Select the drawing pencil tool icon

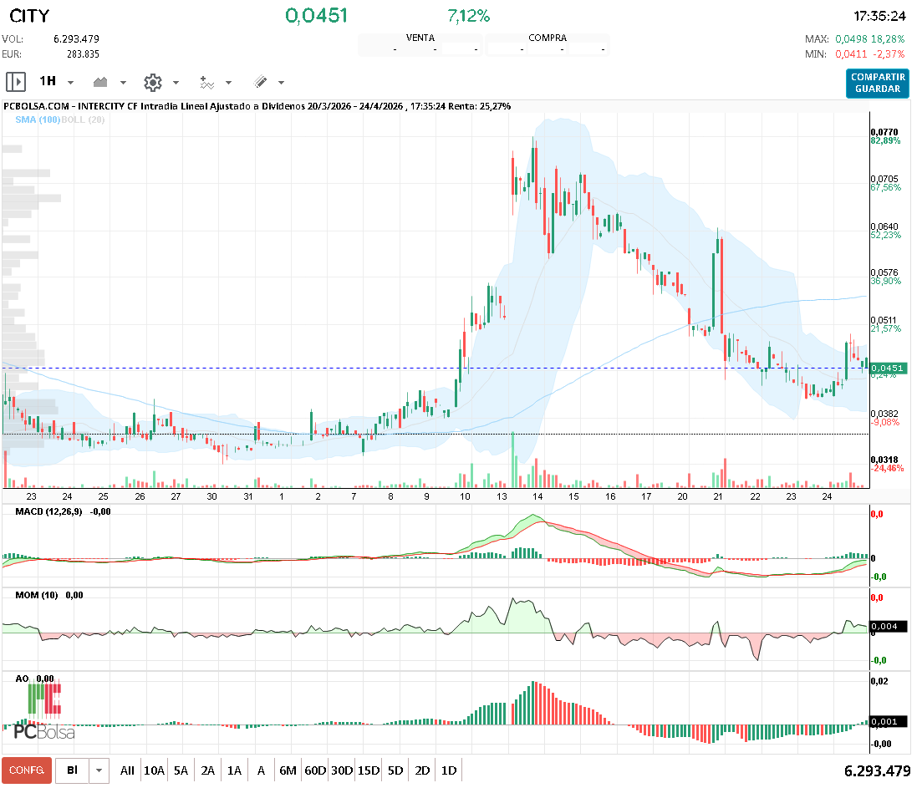(x=260, y=82)
